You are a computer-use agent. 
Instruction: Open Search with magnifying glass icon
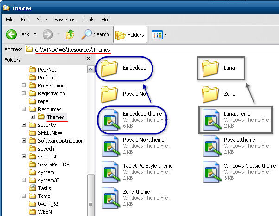(x=86, y=34)
